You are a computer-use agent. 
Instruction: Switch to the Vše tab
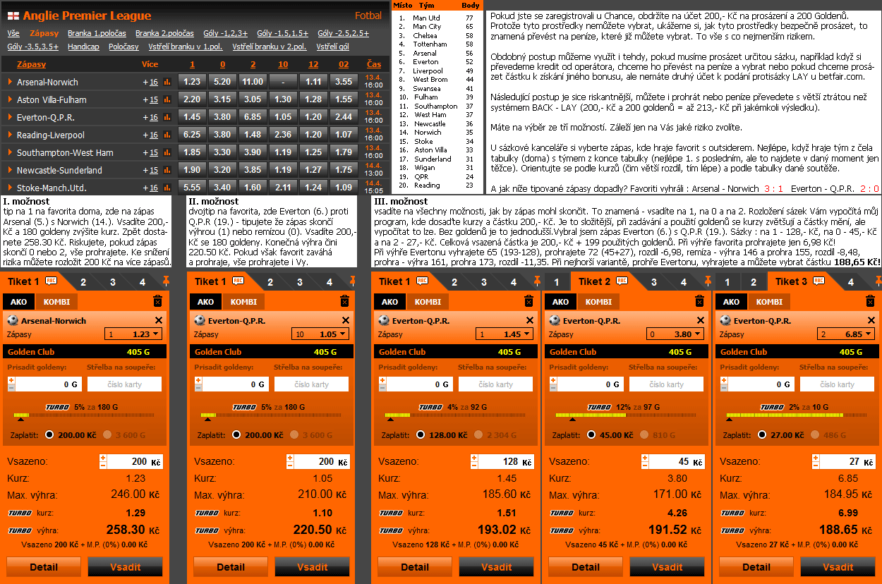tap(13, 33)
